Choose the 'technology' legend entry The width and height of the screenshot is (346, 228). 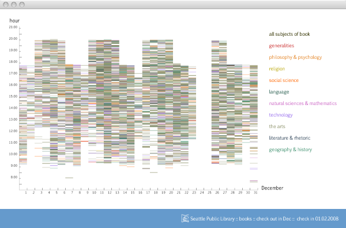(281, 115)
